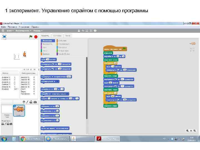Zoom in the scripts area
This screenshot has height=150, width=200.
click(195, 131)
